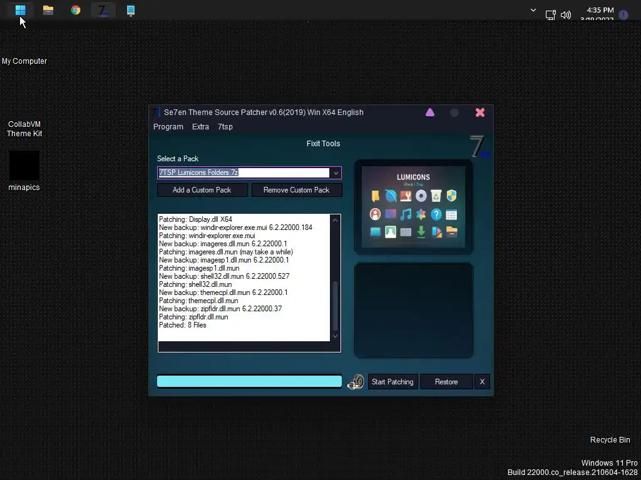Select the minapics desktop icon

24,171
